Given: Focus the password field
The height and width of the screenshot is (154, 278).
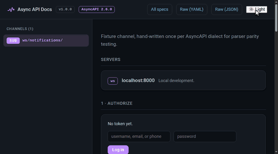Looking at the screenshot, I should 205,136.
